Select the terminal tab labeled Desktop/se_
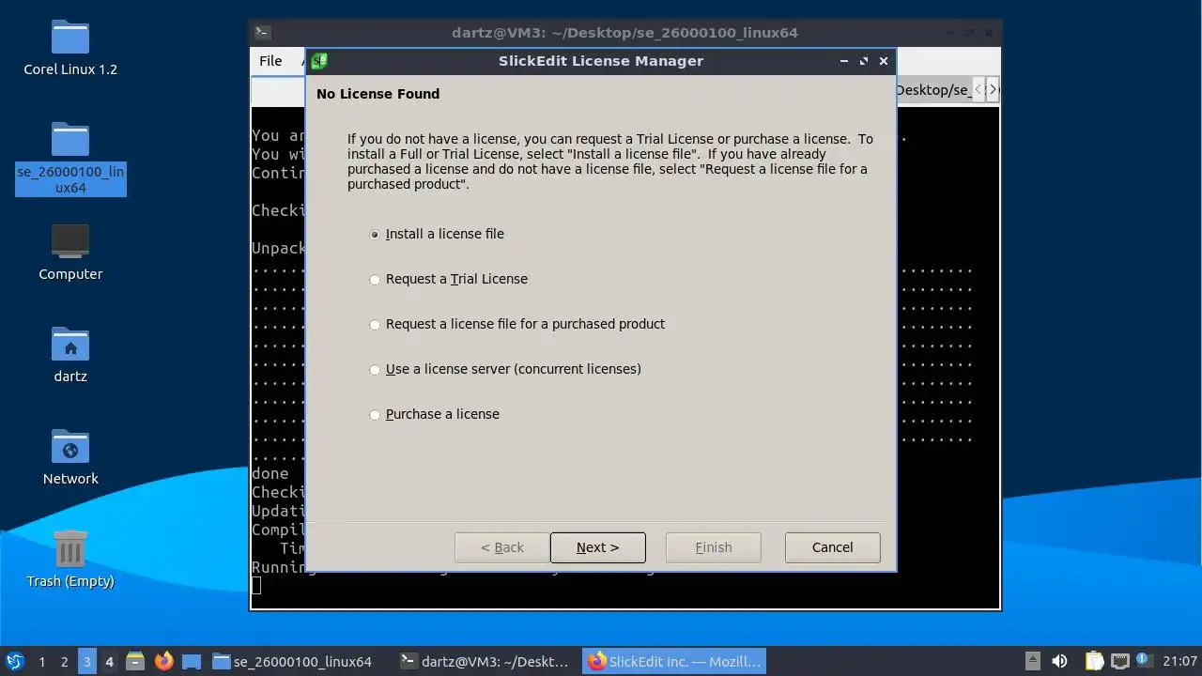This screenshot has height=676, width=1202. pos(932,90)
